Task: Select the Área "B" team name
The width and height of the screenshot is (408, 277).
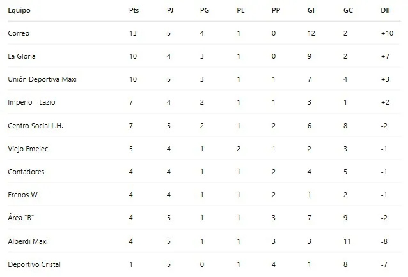Action: click(x=20, y=218)
